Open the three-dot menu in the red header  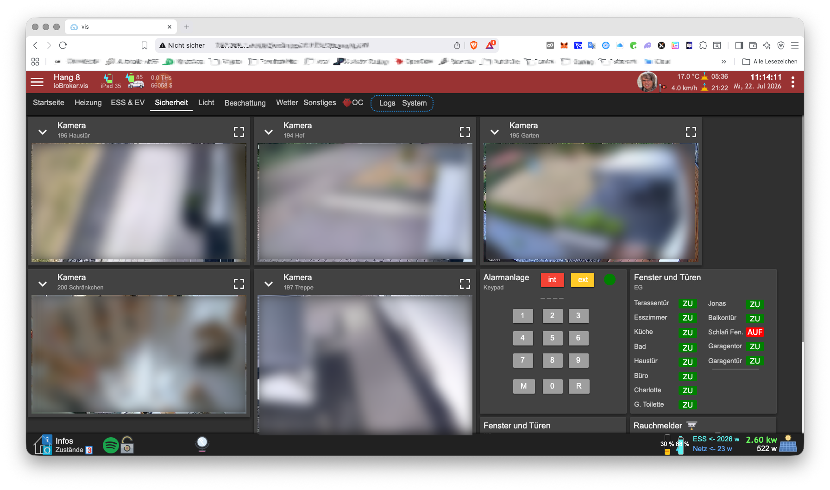[793, 82]
